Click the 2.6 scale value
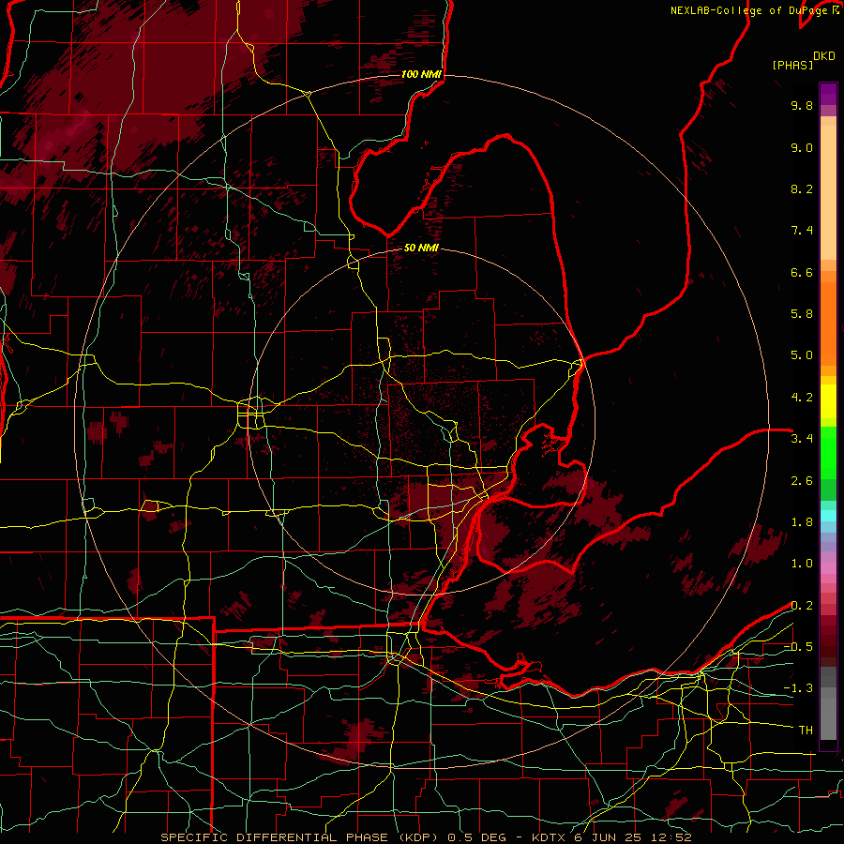844x844 pixels. (x=802, y=481)
